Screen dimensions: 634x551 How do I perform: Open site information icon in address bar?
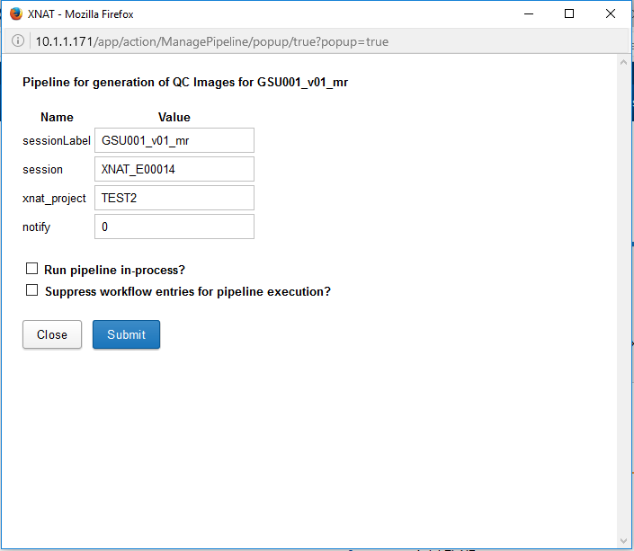18,41
